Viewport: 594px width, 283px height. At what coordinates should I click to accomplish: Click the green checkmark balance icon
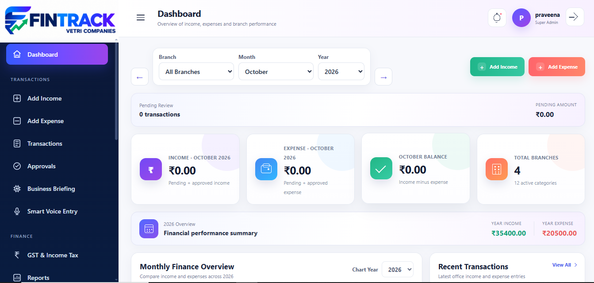pyautogui.click(x=381, y=168)
